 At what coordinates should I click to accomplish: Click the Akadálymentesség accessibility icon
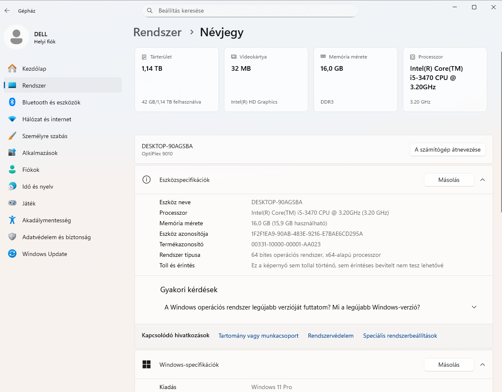click(x=12, y=220)
